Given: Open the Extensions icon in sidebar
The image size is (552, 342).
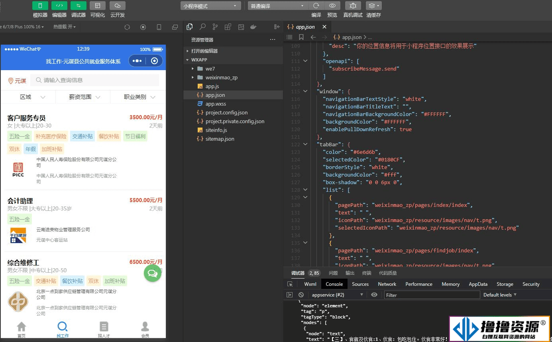Looking at the screenshot, I should pyautogui.click(x=228, y=27).
